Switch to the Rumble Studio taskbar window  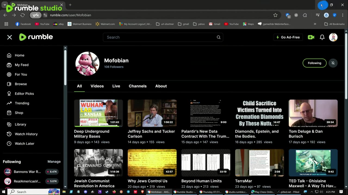tap(185, 192)
